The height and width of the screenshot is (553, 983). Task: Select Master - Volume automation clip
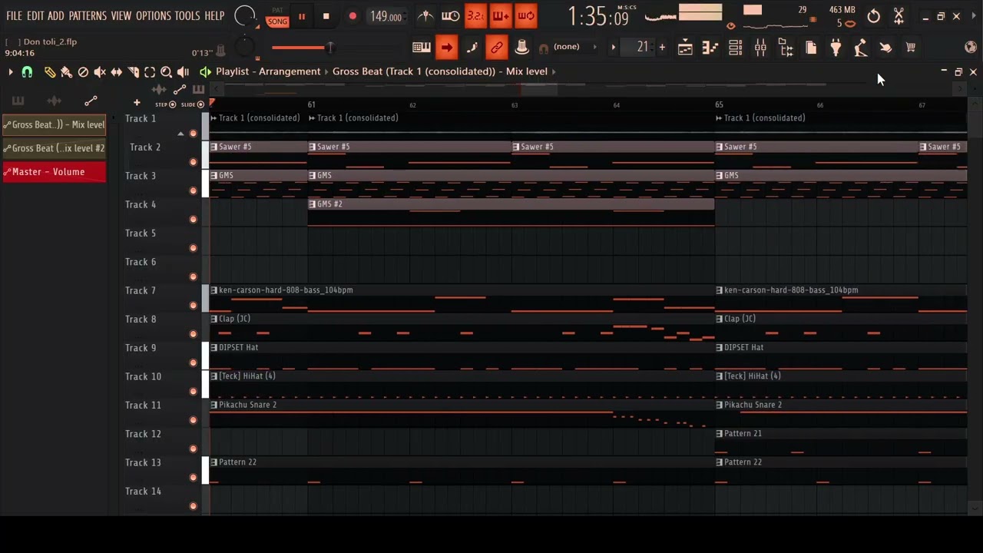[54, 172]
